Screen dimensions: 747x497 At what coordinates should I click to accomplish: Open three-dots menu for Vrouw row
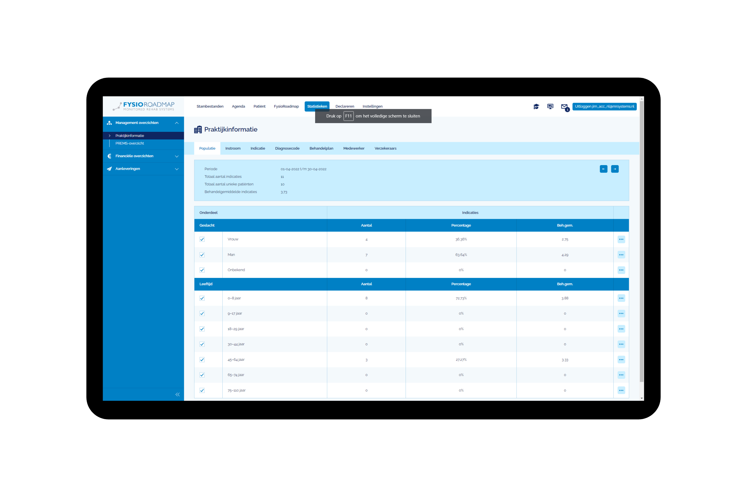(621, 239)
